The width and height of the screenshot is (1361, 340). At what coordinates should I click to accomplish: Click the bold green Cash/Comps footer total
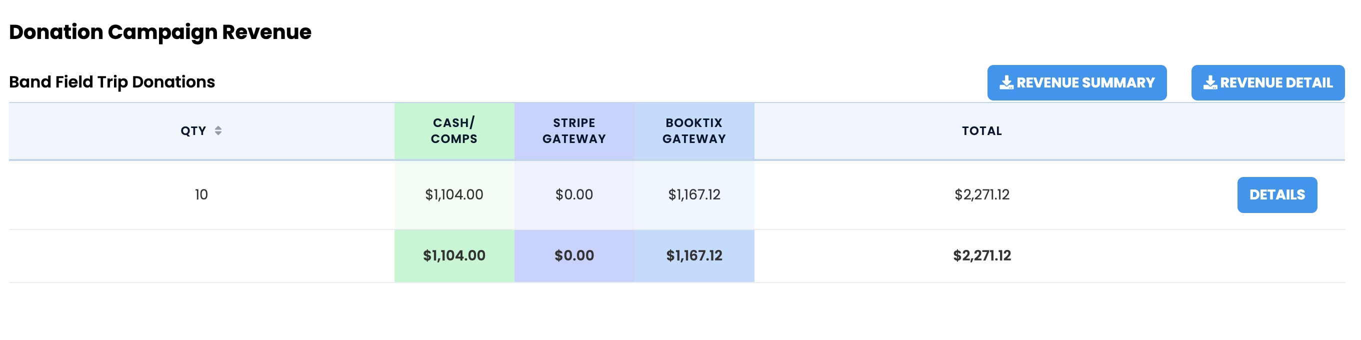[x=454, y=256]
